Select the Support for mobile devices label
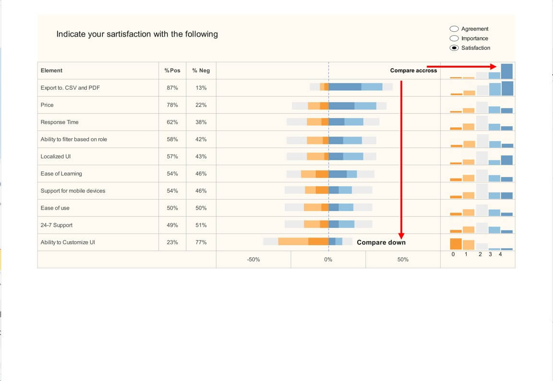Screen dimensions: 553x381 coord(73,191)
